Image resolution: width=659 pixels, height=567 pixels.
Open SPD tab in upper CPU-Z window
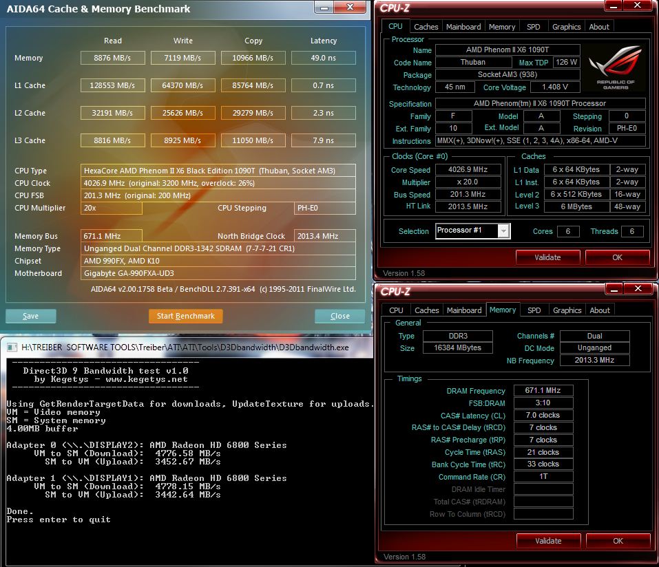[534, 27]
